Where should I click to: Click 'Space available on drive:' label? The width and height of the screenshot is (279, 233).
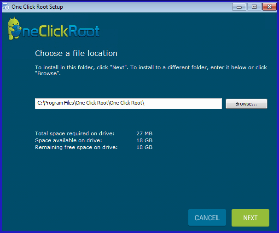tap(69, 140)
